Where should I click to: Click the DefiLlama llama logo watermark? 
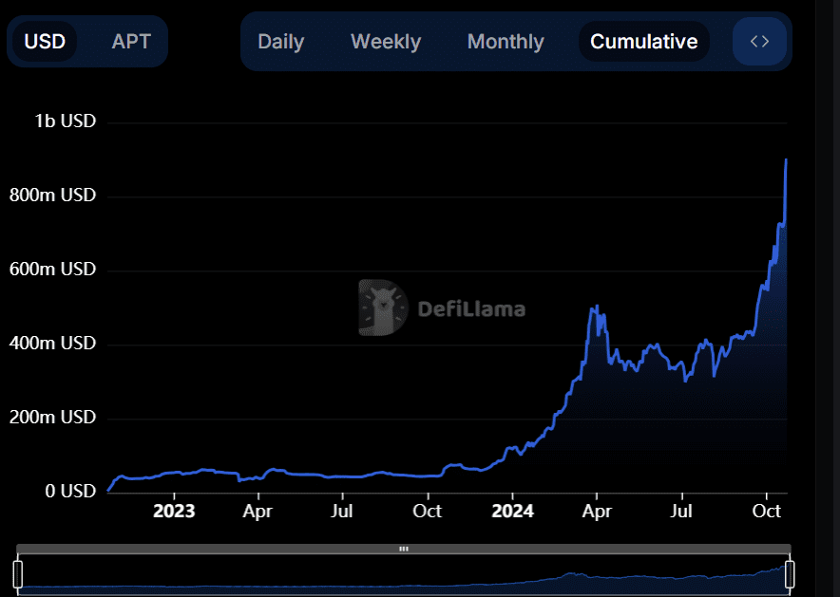tap(382, 308)
